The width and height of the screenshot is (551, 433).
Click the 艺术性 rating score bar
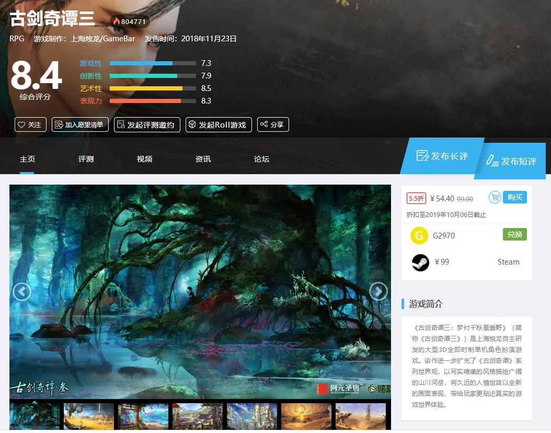pos(152,88)
